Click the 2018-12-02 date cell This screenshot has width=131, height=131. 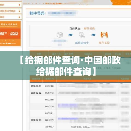click(36, 93)
